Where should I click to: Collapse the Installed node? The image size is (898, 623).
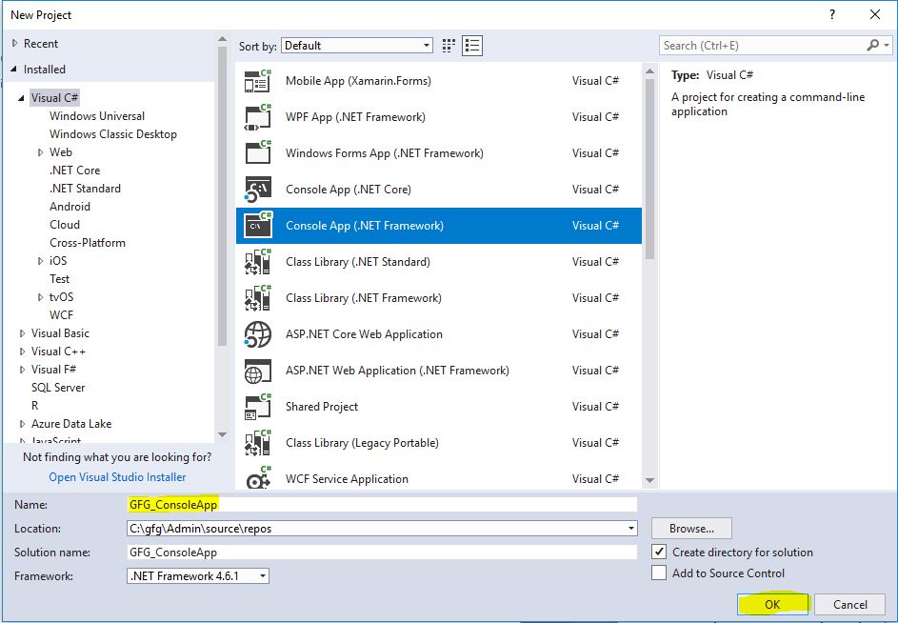[14, 70]
